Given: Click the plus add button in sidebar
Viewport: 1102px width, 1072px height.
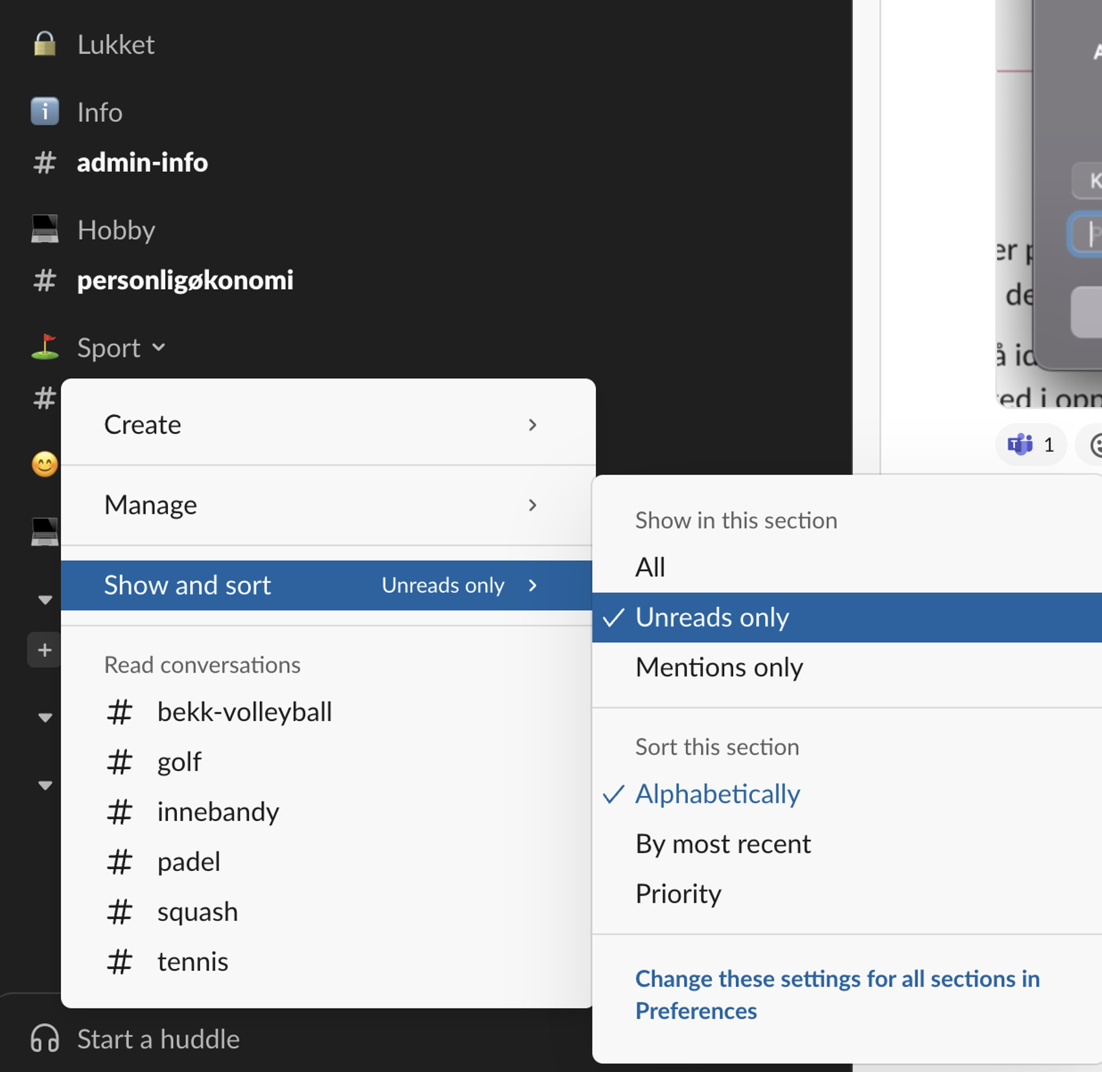Looking at the screenshot, I should [44, 650].
